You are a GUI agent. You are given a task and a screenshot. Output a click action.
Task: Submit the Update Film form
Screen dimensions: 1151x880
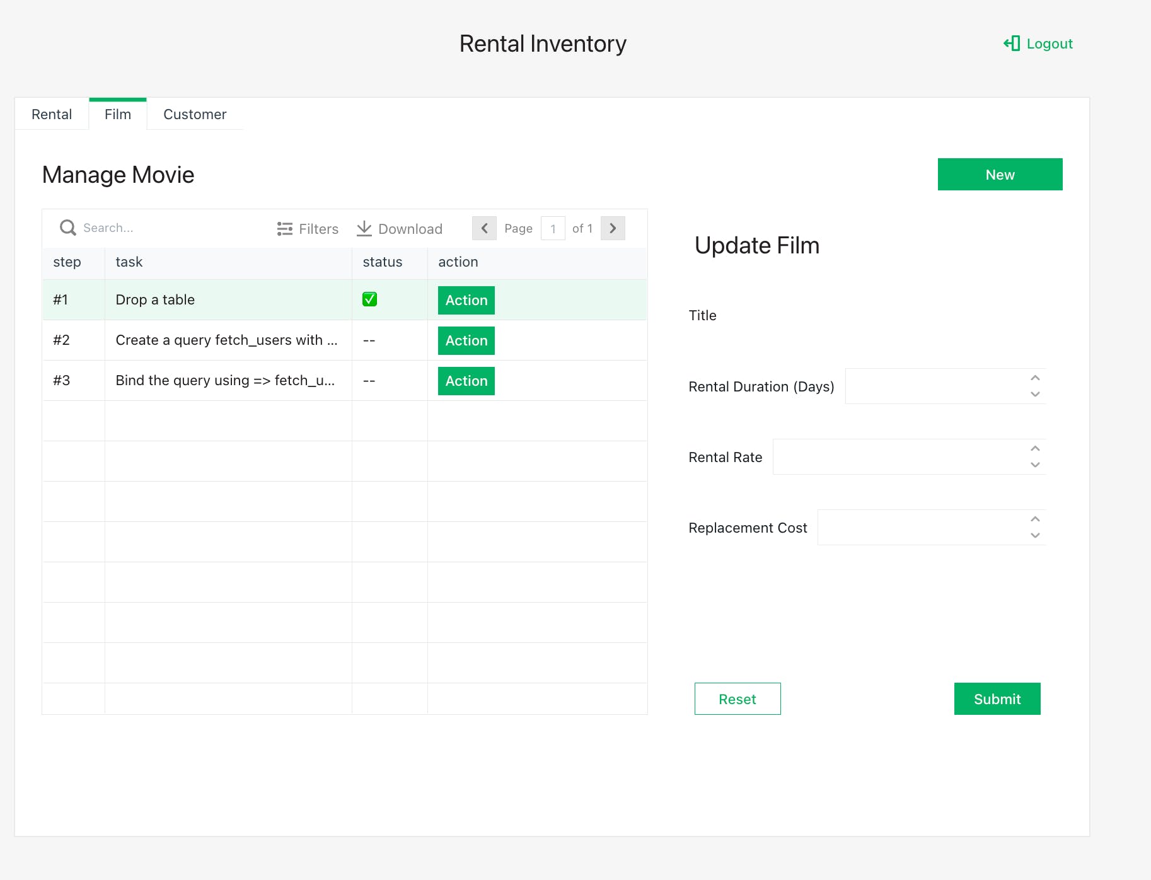click(x=997, y=698)
